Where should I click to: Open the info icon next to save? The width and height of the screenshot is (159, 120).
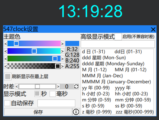coord(76,112)
